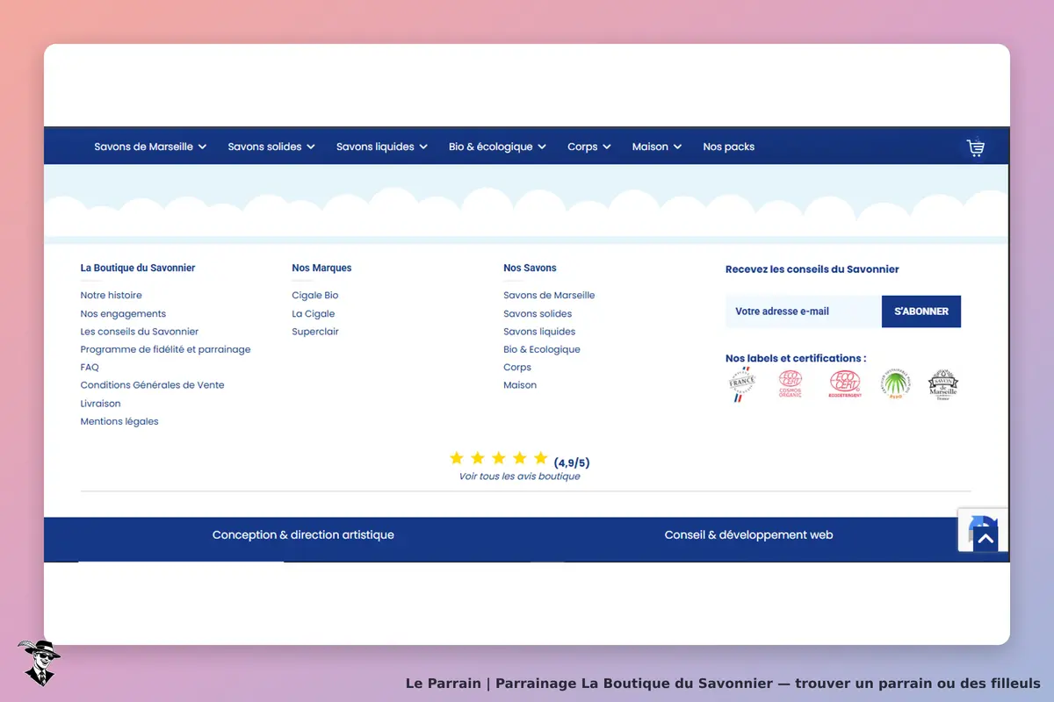Screen dimensions: 1054x702
Task: Click the Ecocert Cosmos Organic logo
Action: click(x=790, y=384)
